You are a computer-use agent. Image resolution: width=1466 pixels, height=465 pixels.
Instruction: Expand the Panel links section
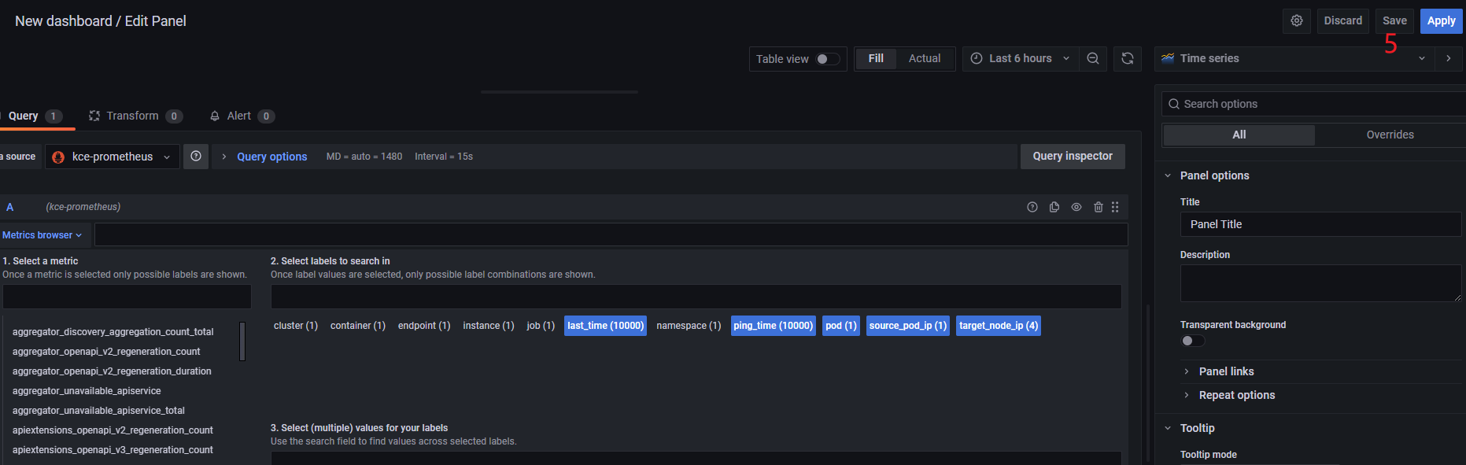click(1226, 371)
